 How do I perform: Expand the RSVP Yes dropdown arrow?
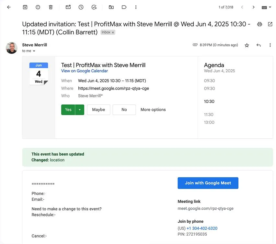80,110
